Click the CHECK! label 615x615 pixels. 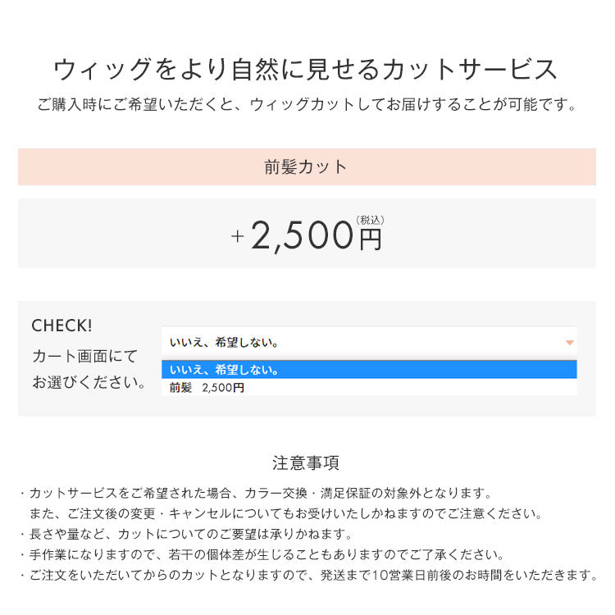[x=62, y=326]
